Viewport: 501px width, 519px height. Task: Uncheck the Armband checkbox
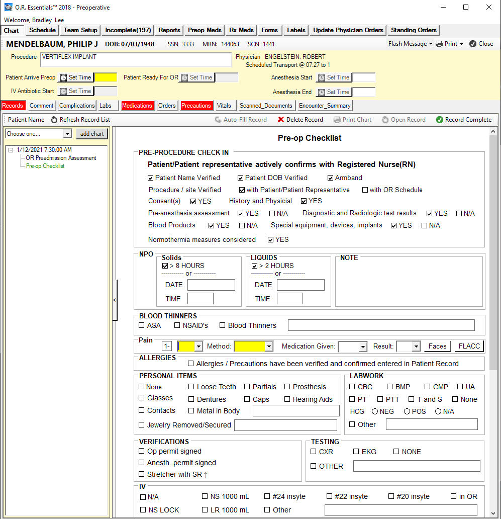pos(330,178)
